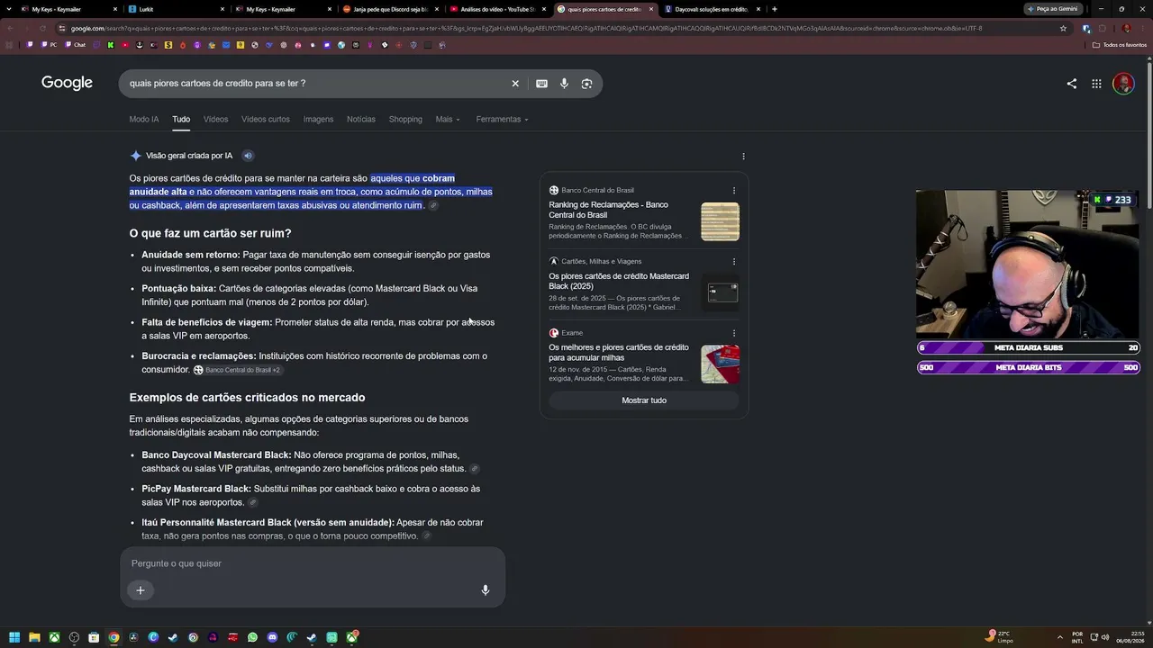
Task: Click the 'Mostrar tudo' sources button
Action: tap(644, 400)
